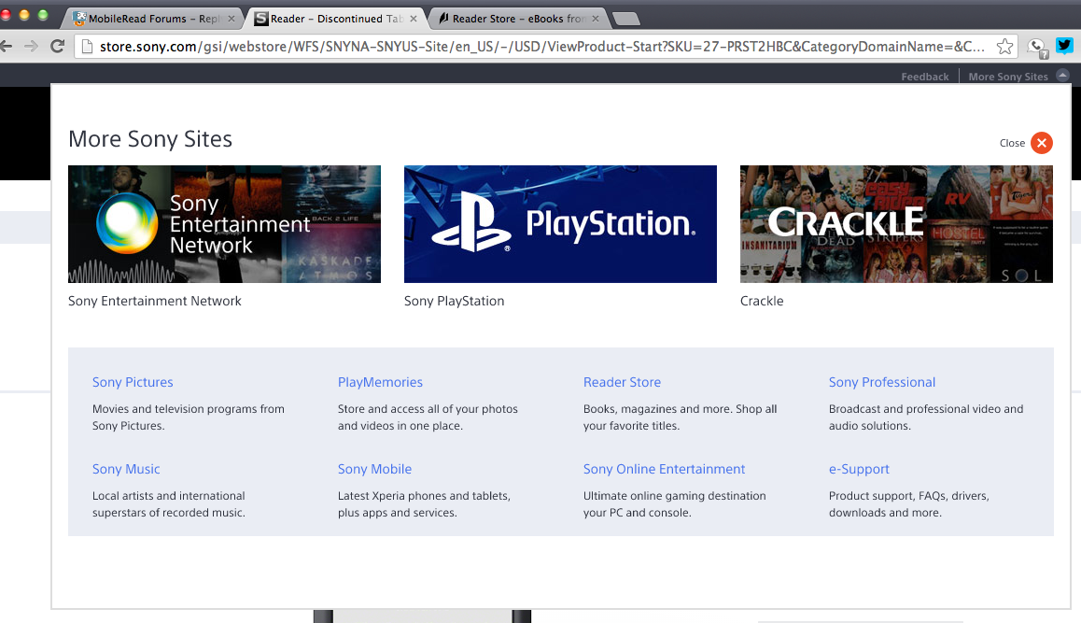Reload the current page
The width and height of the screenshot is (1081, 623).
(58, 46)
